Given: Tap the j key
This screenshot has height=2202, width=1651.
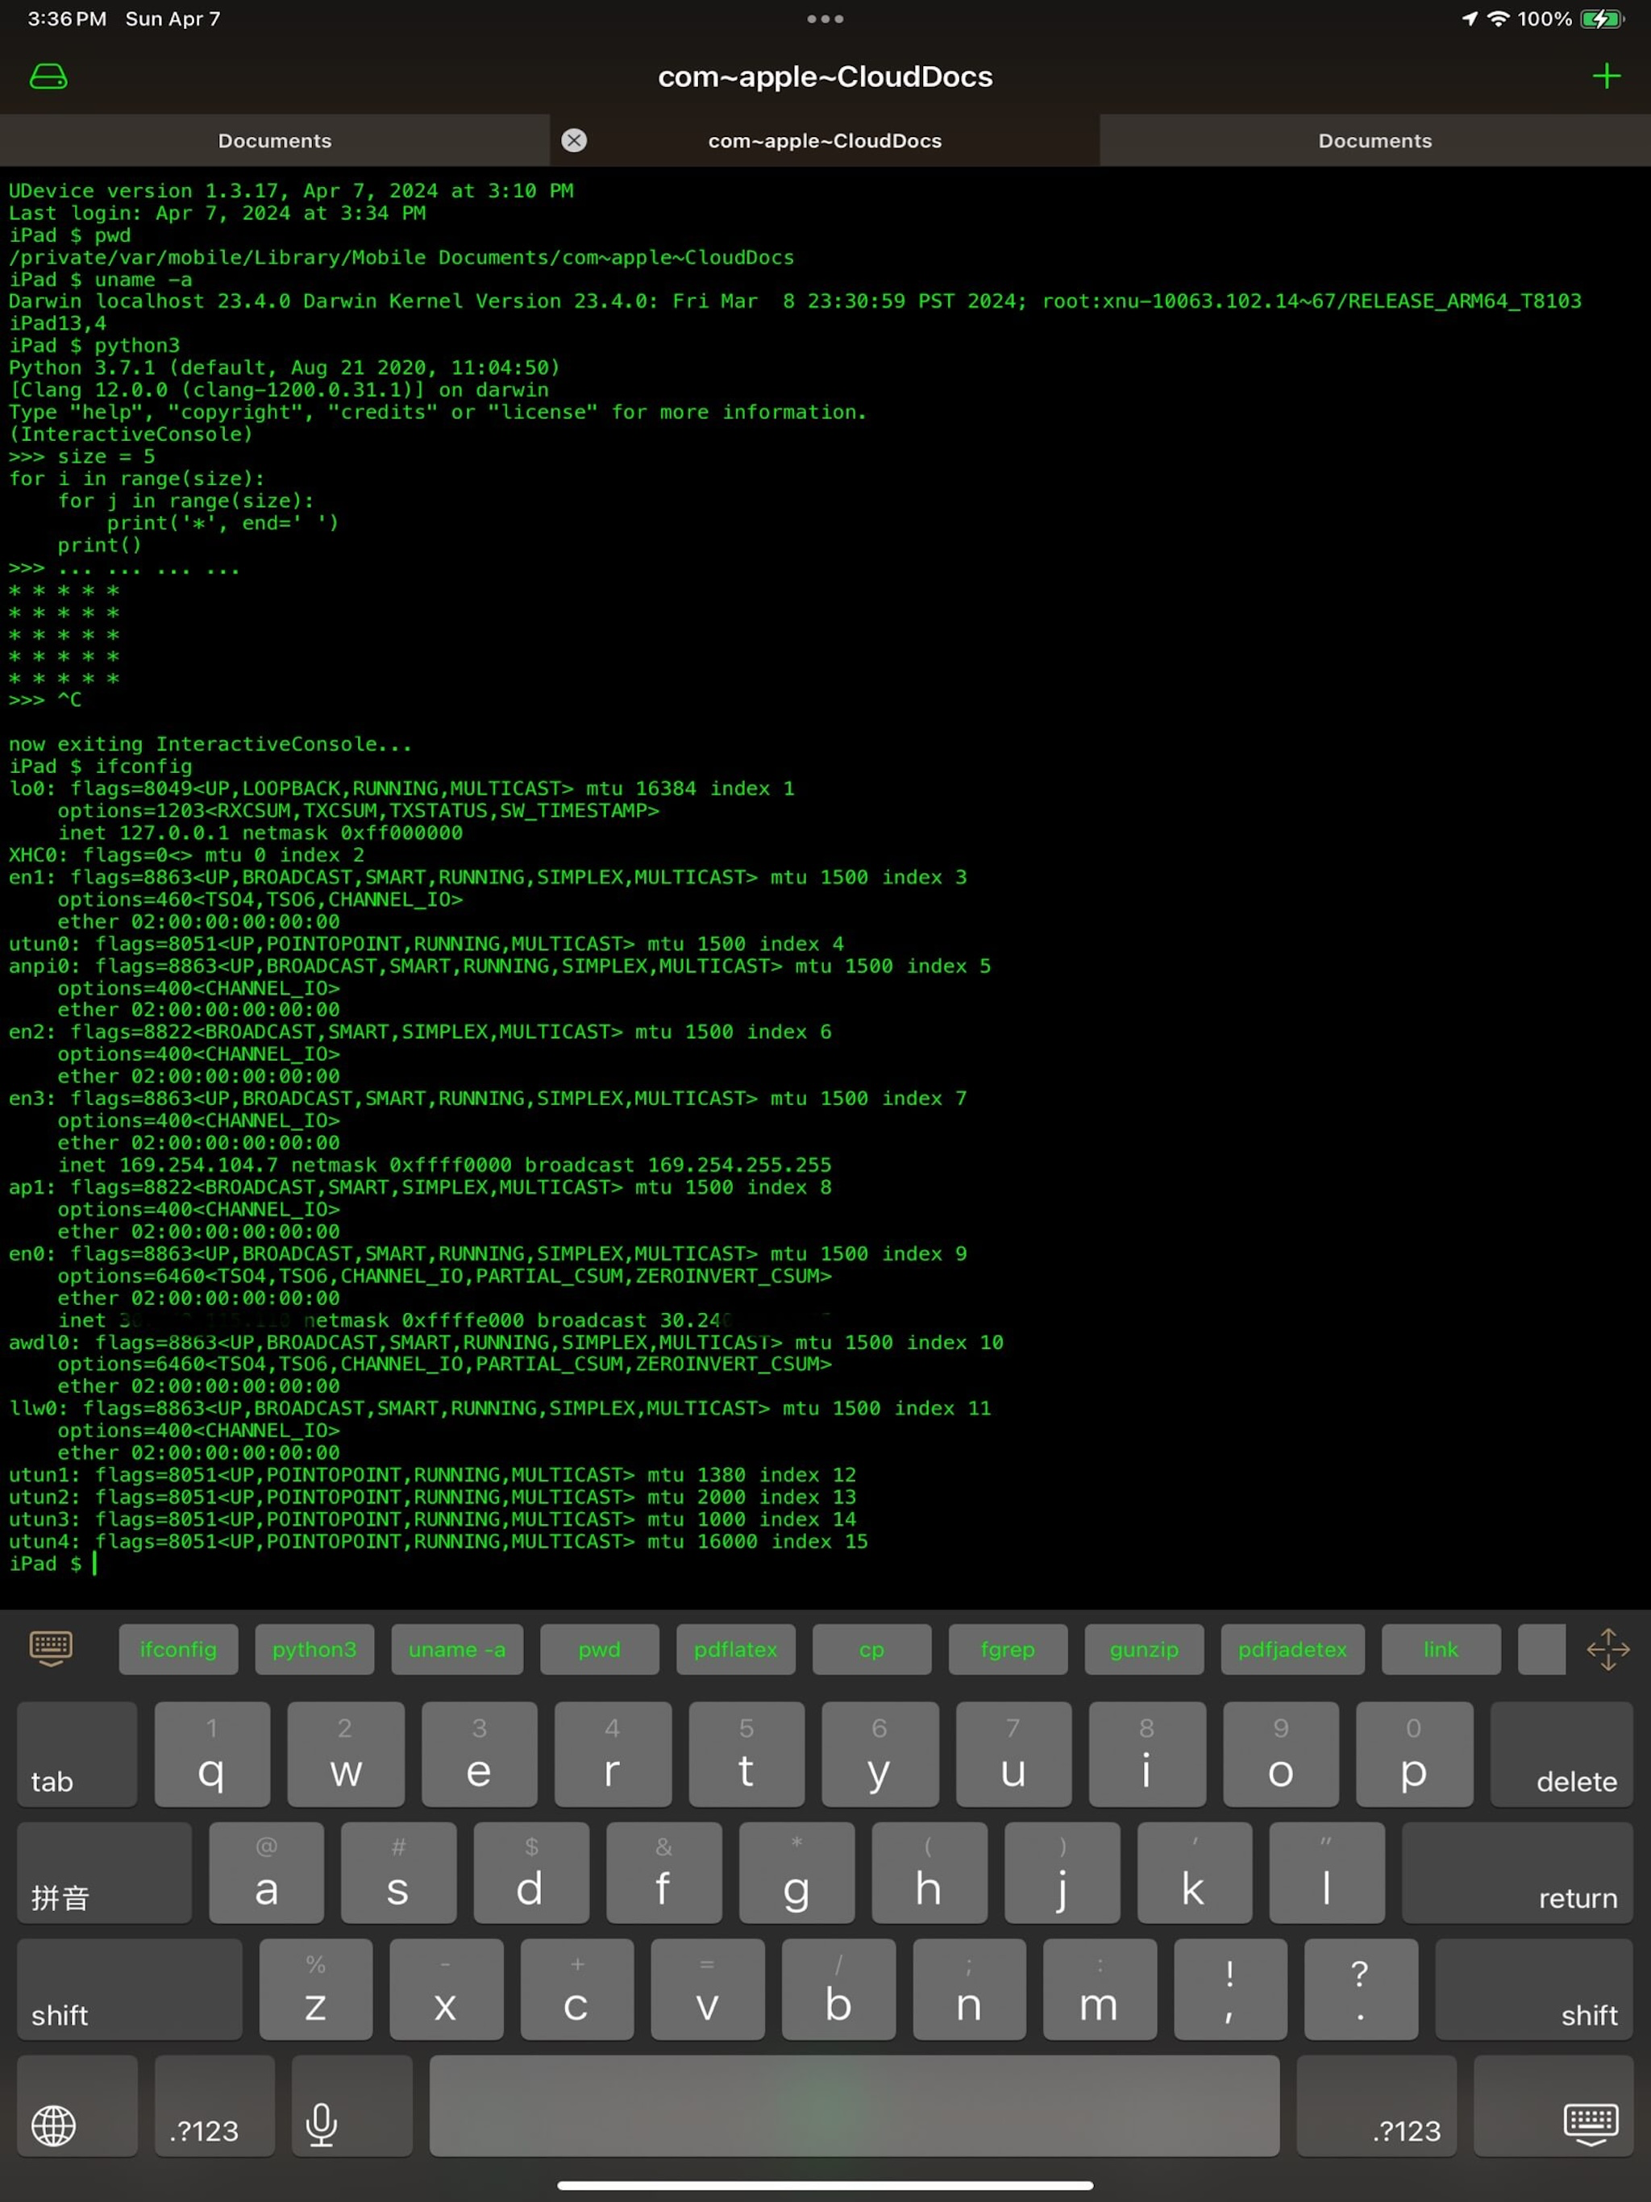Looking at the screenshot, I should click(1062, 1872).
